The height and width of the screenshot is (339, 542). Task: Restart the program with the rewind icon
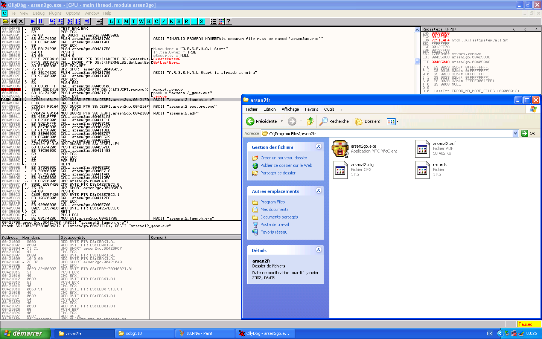click(x=14, y=21)
